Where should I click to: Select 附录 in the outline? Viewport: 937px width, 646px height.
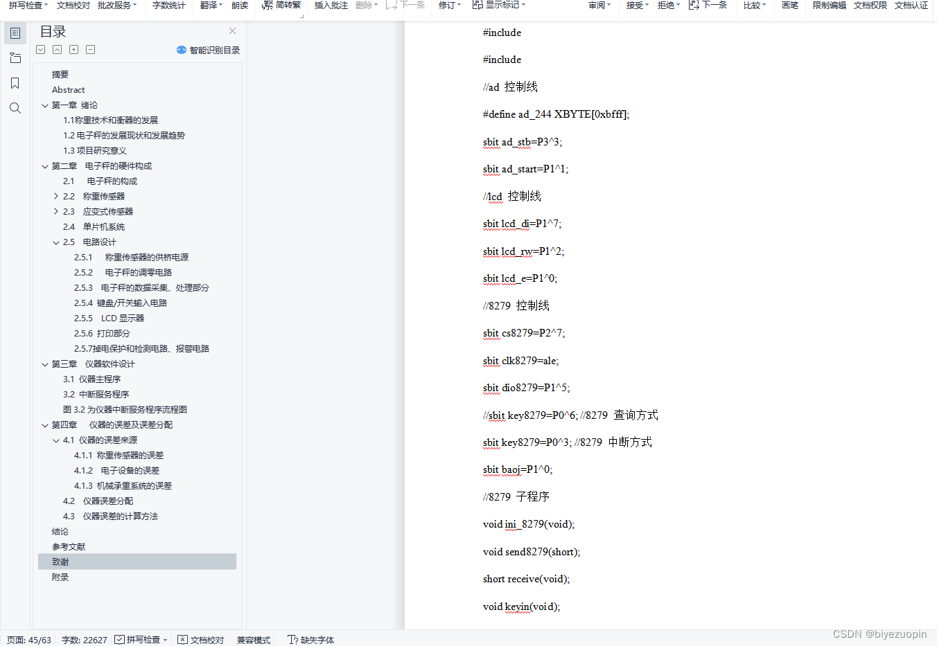point(60,577)
